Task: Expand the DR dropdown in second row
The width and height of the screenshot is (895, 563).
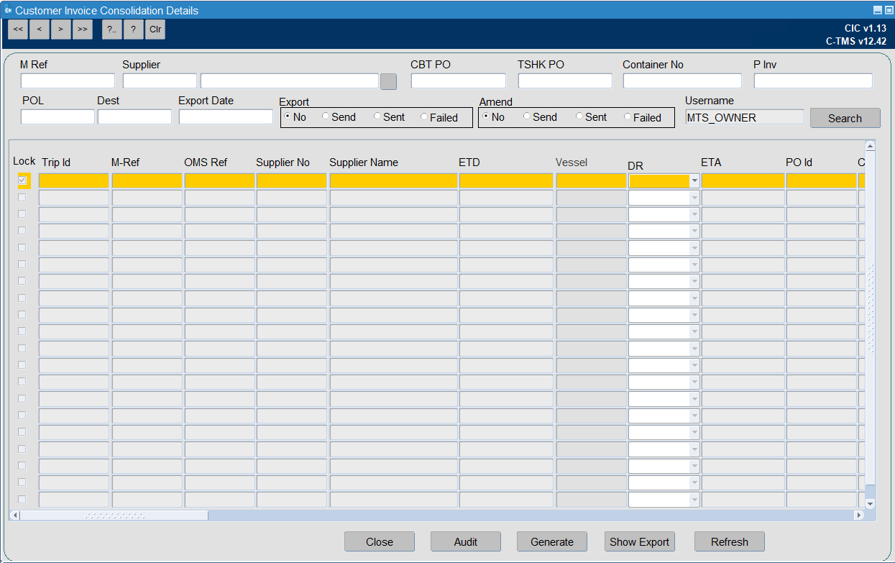Action: [694, 198]
